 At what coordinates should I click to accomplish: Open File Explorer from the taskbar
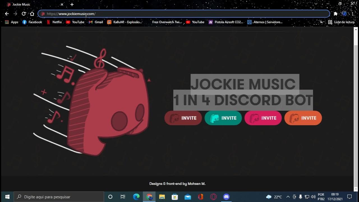tap(162, 197)
